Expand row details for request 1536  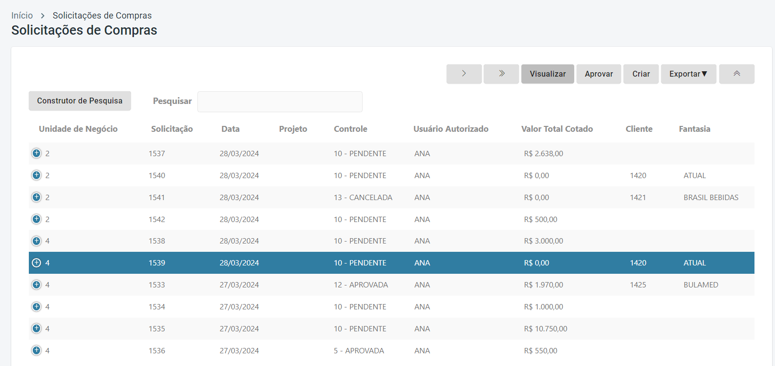click(37, 350)
